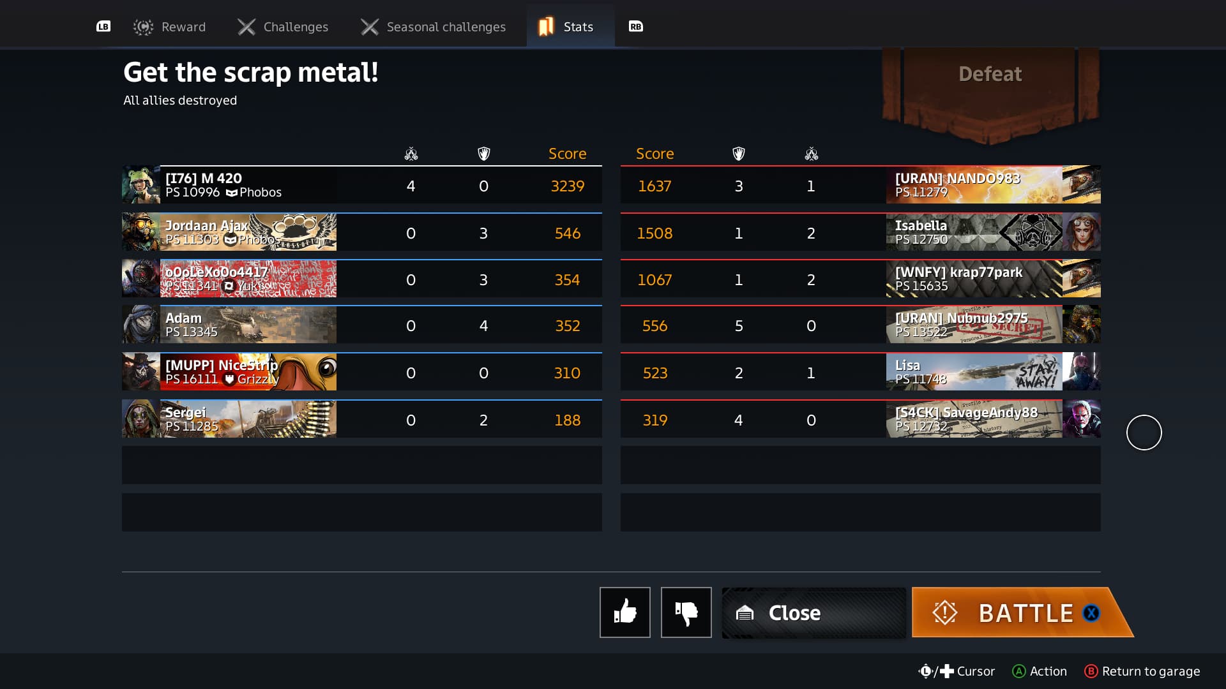This screenshot has width=1226, height=689.
Task: Switch to the Challenges tab
Action: pyautogui.click(x=282, y=27)
